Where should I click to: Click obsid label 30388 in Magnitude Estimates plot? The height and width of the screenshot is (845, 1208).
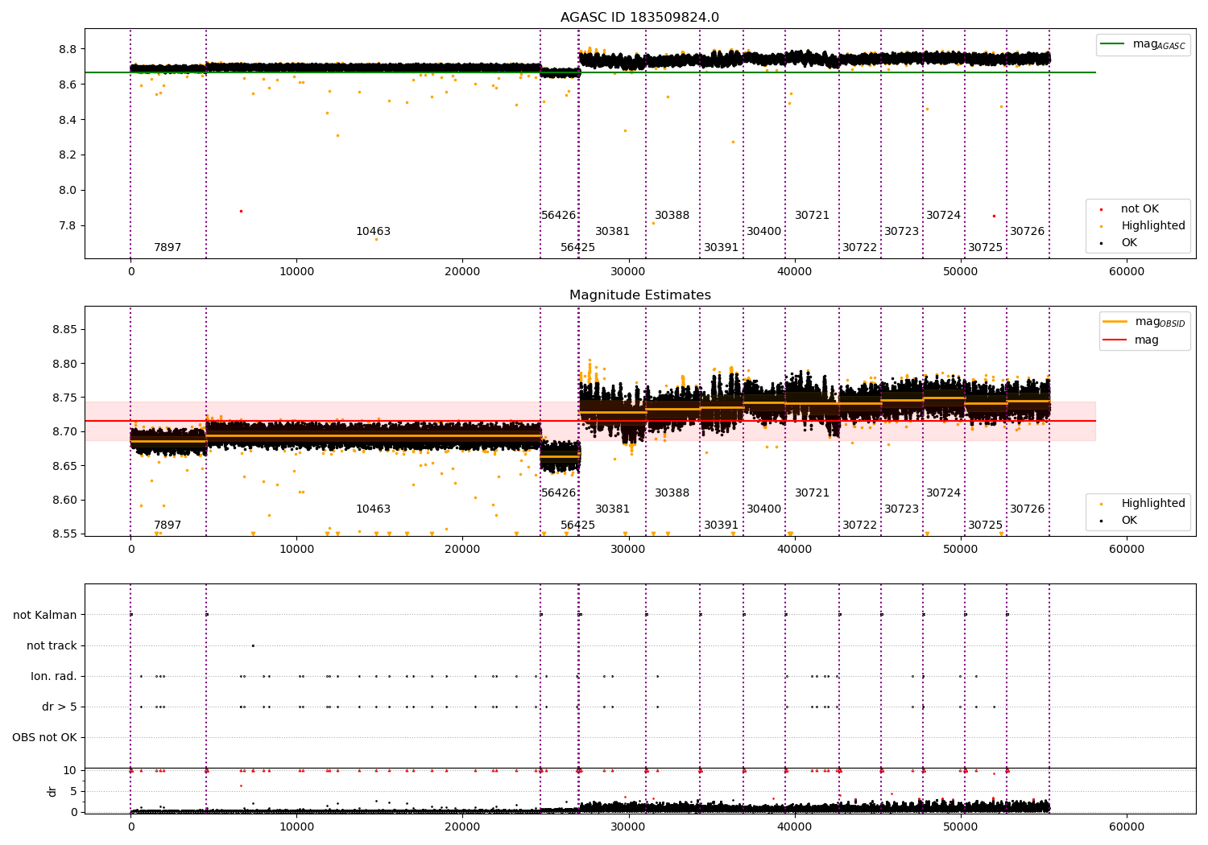tap(672, 493)
